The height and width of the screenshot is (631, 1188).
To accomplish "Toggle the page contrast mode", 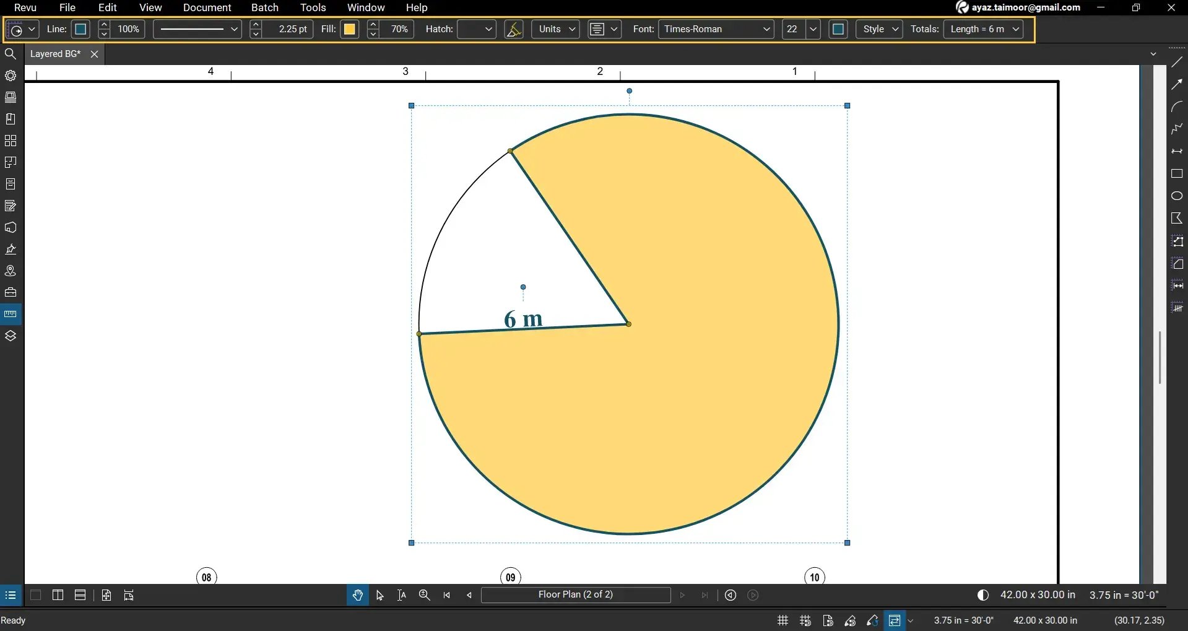I will [982, 595].
